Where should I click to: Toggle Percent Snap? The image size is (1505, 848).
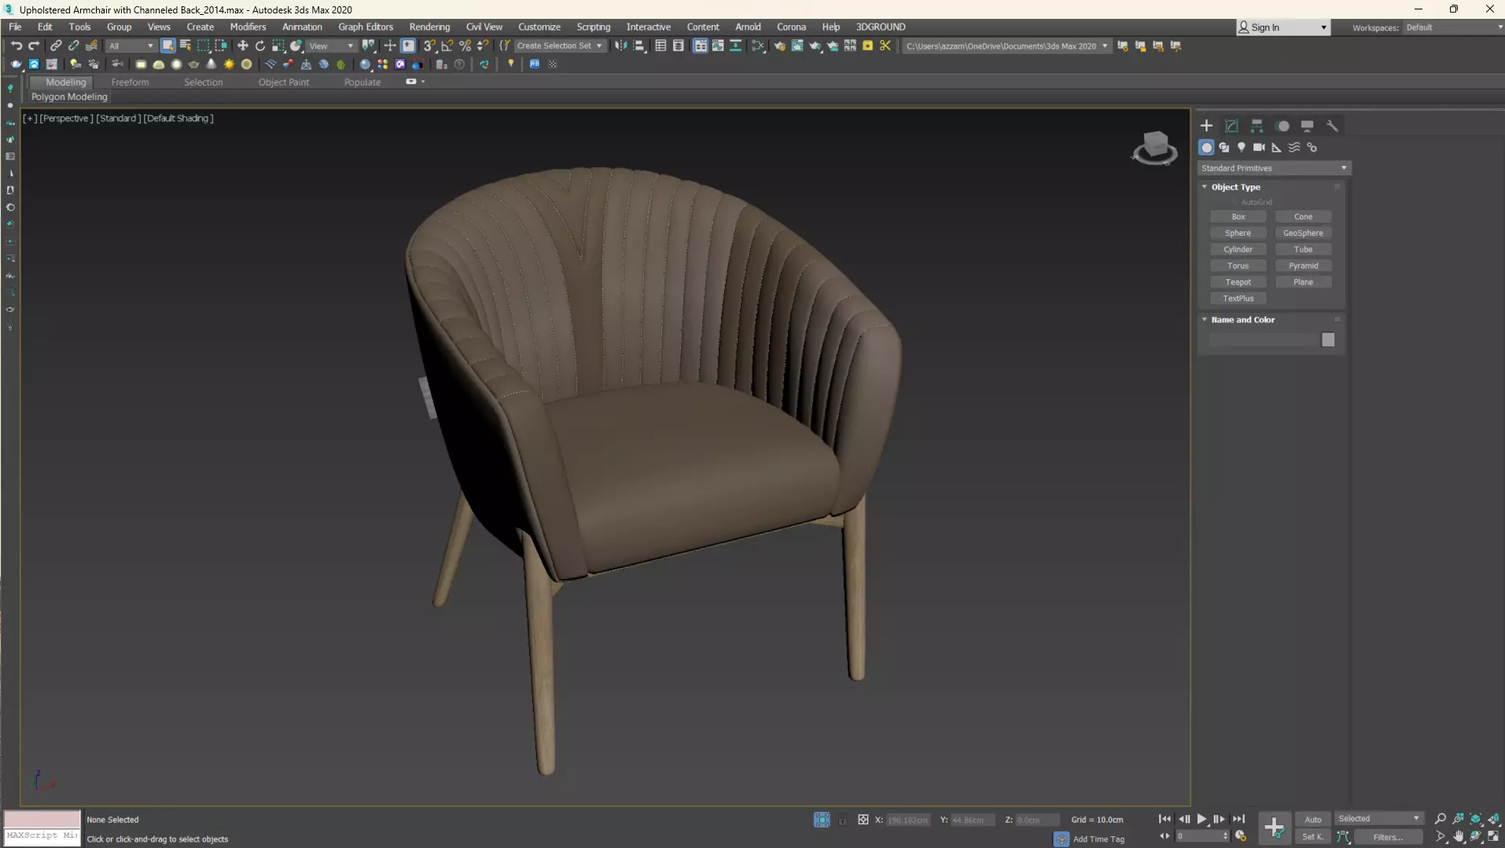(465, 46)
